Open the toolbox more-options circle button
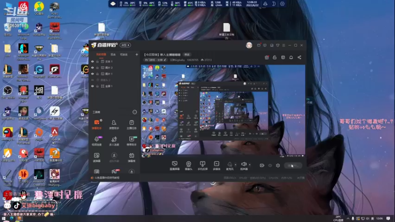This screenshot has height=222, width=395. point(134,112)
